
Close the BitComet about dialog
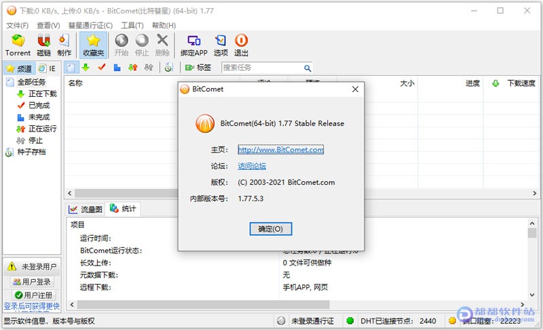pos(355,89)
